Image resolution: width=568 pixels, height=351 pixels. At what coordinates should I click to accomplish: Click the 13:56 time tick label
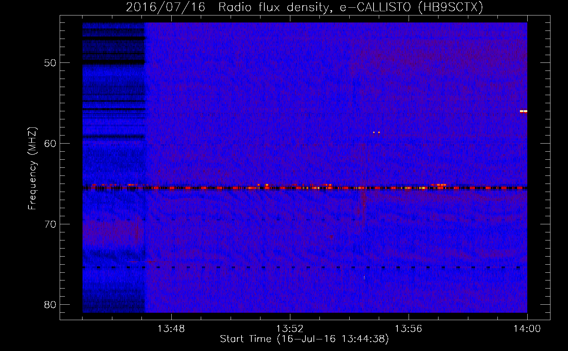pos(408,329)
